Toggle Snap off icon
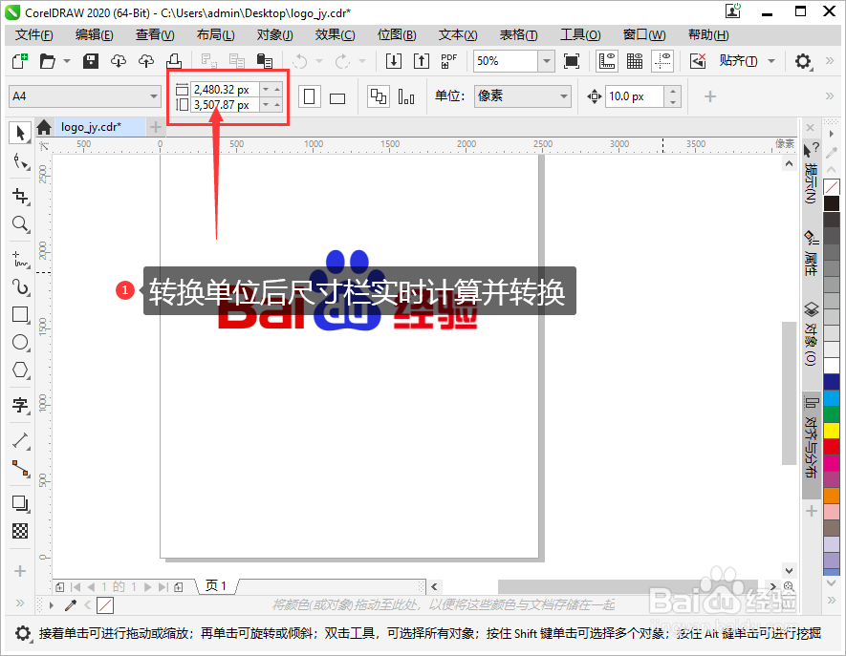The image size is (846, 656). 698,61
